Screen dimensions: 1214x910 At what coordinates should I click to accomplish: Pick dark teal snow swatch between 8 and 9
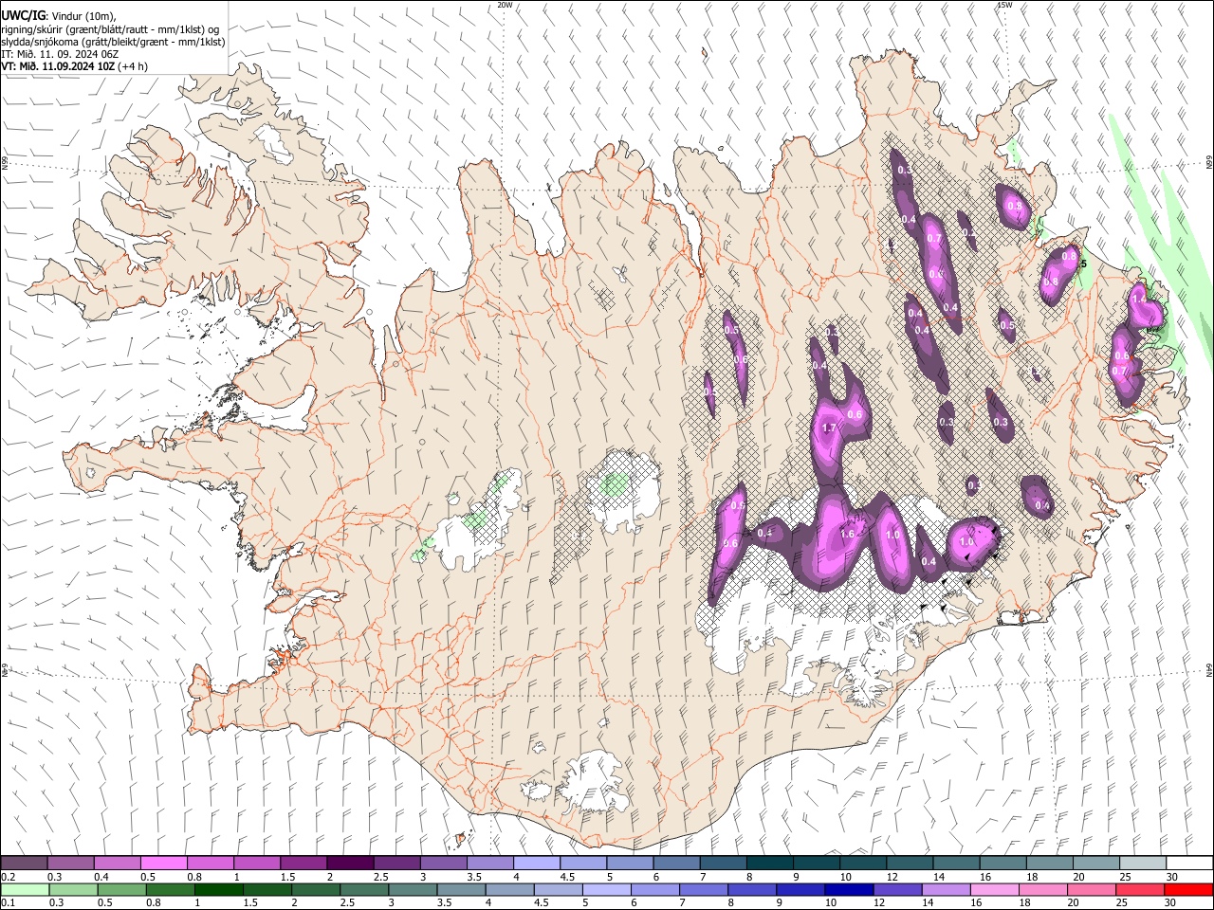click(770, 864)
